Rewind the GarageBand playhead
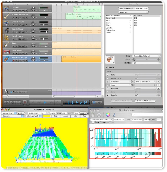The width and height of the screenshot is (167, 172). point(39,103)
